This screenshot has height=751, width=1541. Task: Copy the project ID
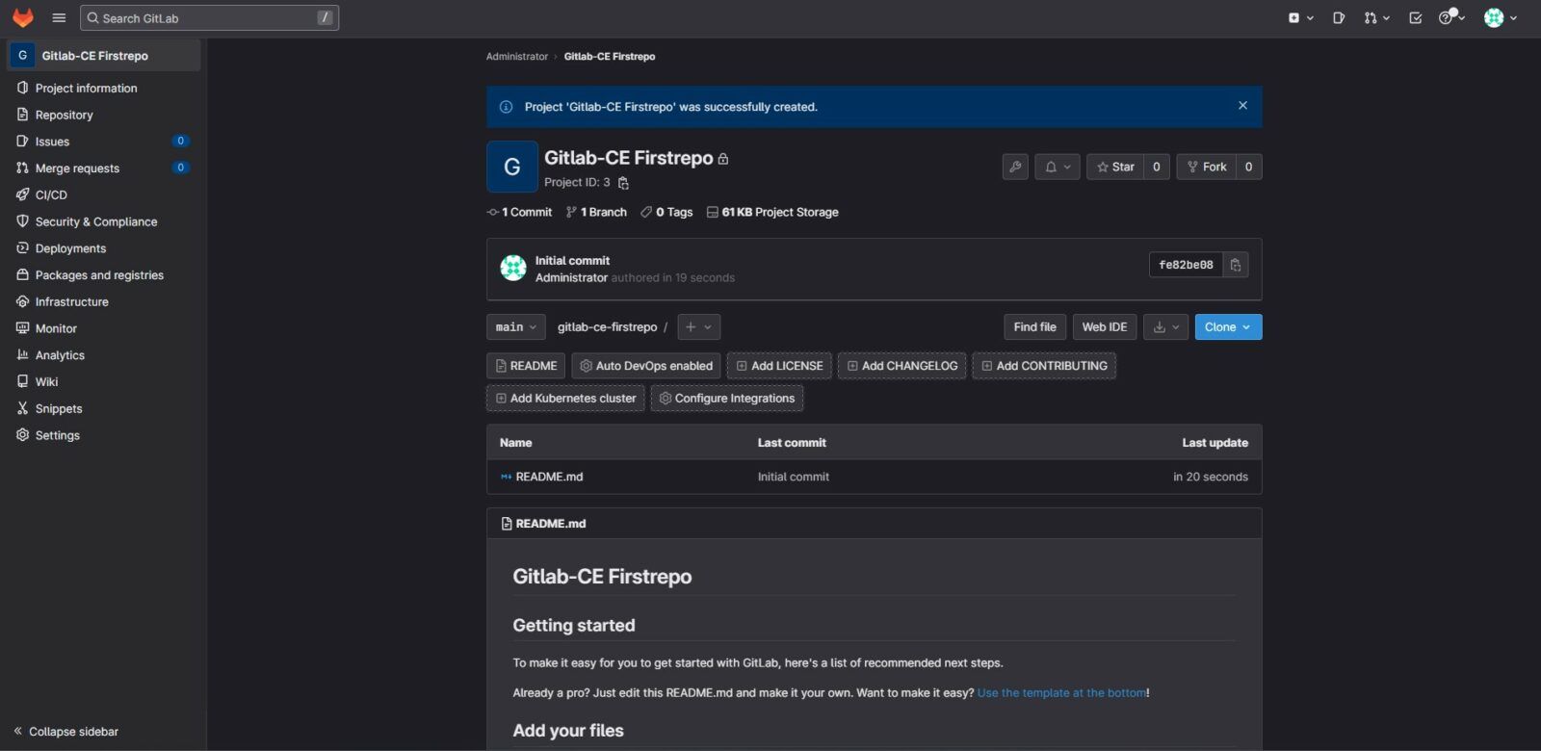tap(623, 183)
